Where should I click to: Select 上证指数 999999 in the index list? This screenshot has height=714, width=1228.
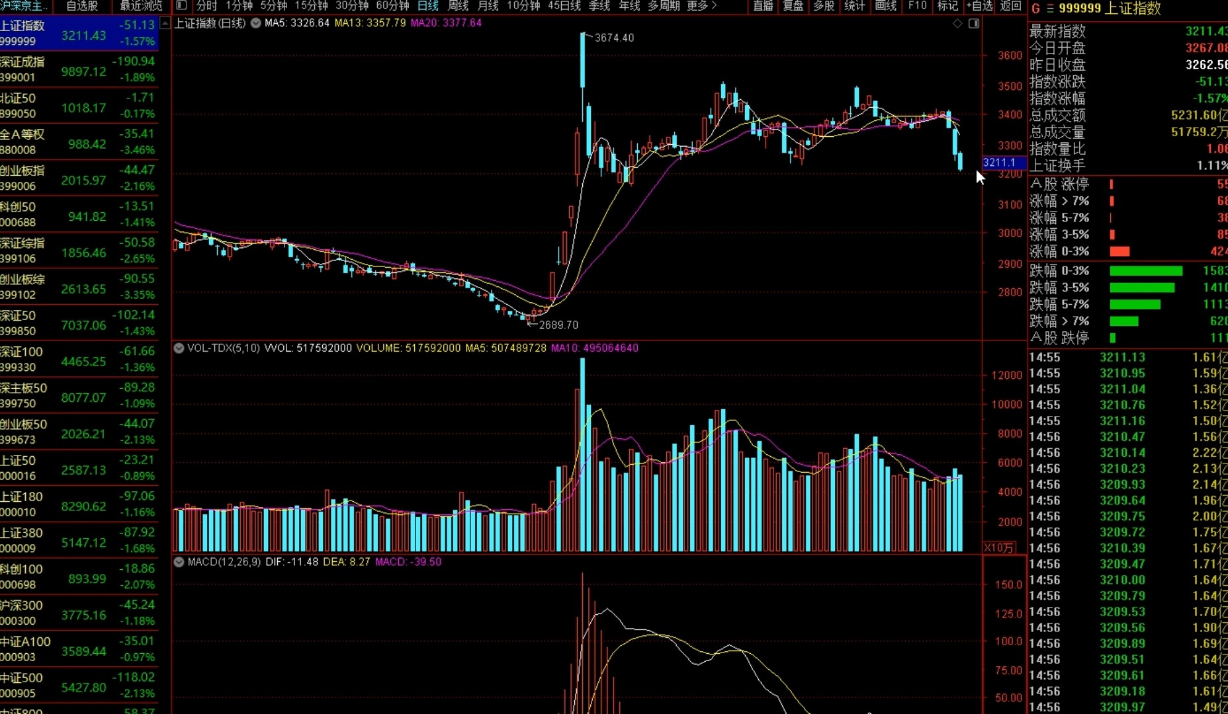tap(79, 33)
